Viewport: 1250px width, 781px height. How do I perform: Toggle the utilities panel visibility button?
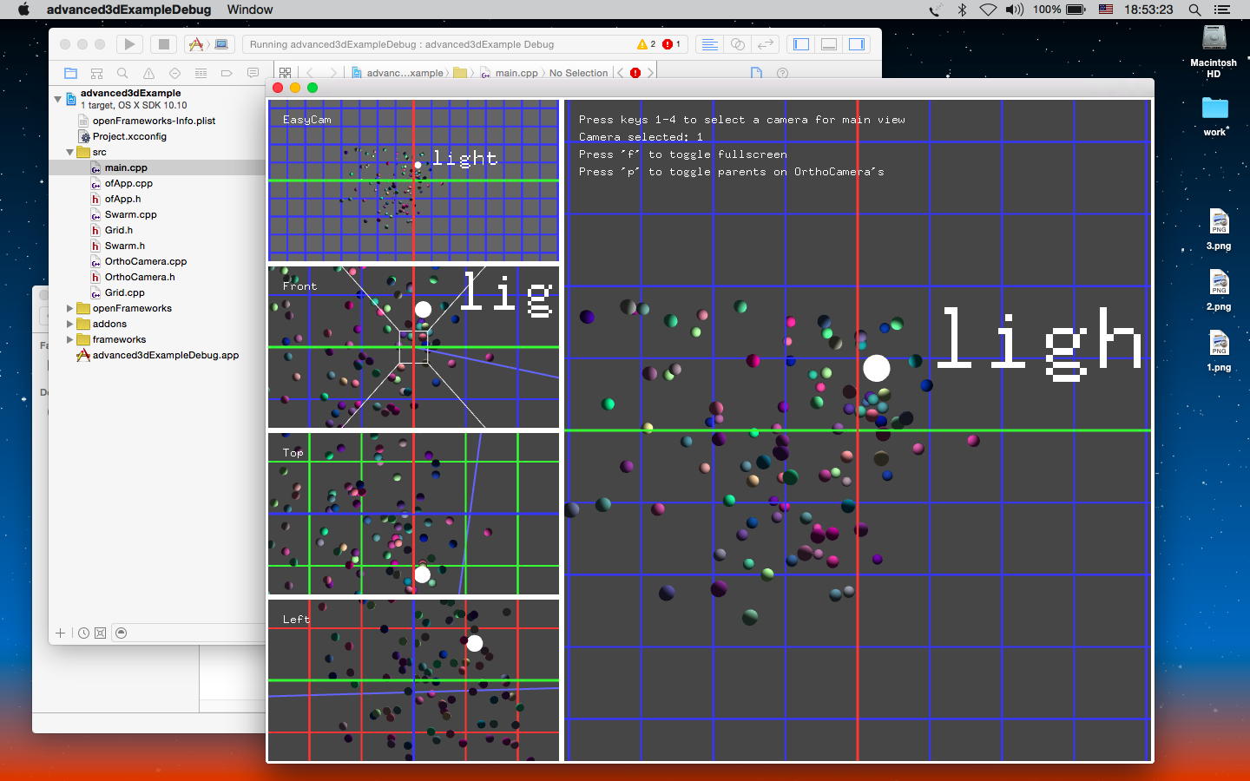point(857,44)
